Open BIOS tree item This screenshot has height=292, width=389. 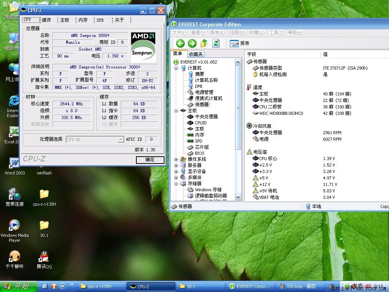tap(199, 153)
